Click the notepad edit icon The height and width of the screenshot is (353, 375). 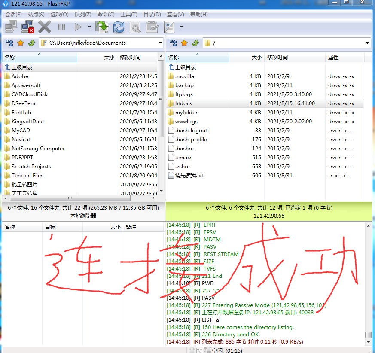tap(152, 27)
